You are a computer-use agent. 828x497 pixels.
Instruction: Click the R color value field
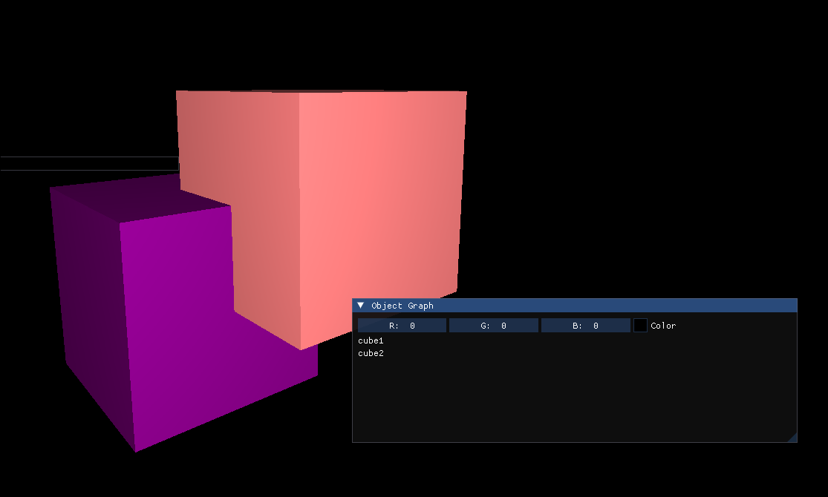coord(402,326)
